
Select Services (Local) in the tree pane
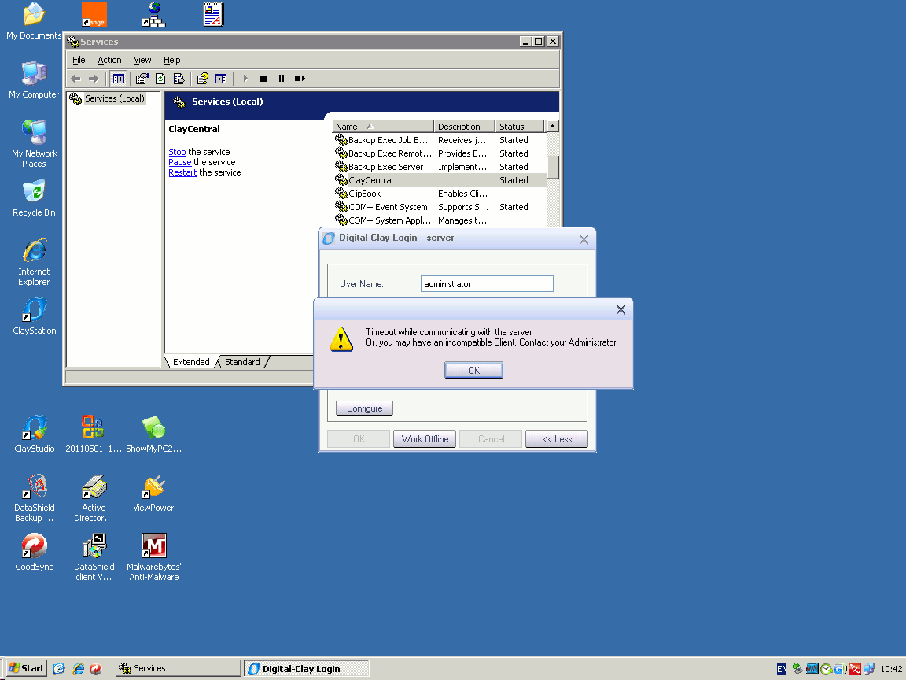pyautogui.click(x=114, y=98)
